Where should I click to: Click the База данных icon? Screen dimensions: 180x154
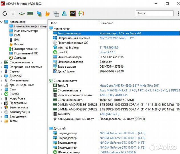6,116
